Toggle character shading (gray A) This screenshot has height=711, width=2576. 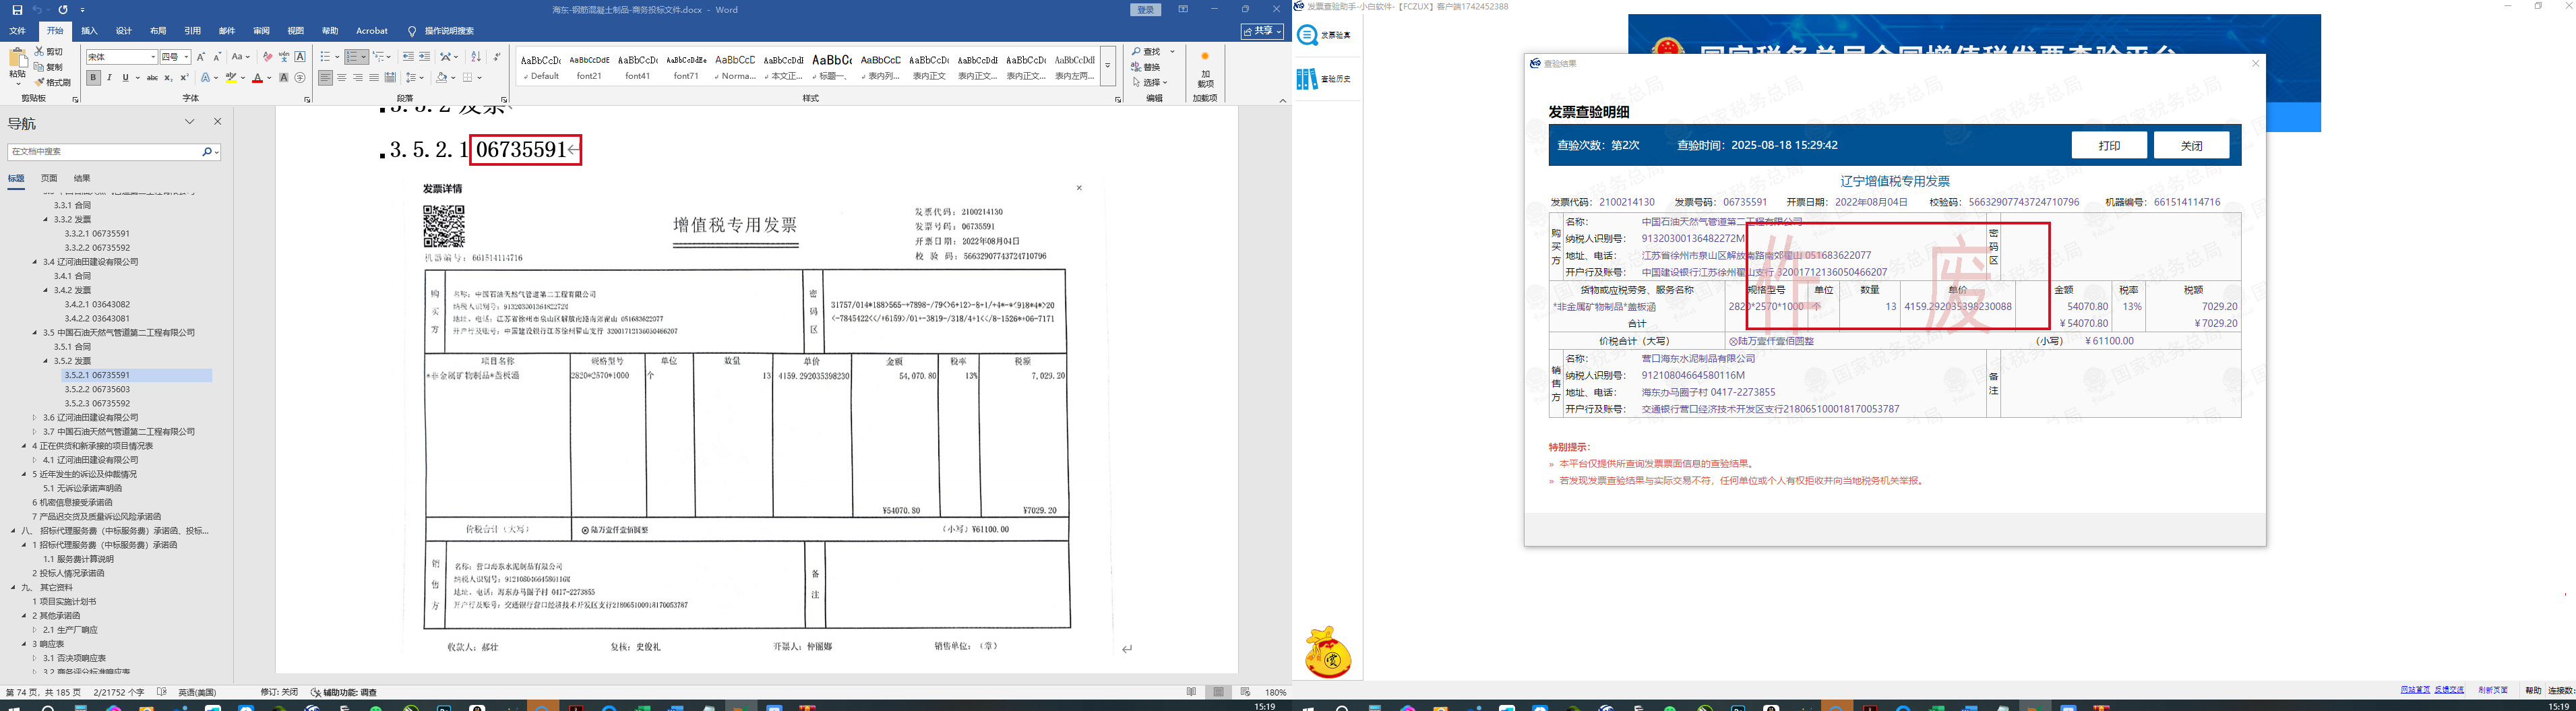pyautogui.click(x=284, y=78)
